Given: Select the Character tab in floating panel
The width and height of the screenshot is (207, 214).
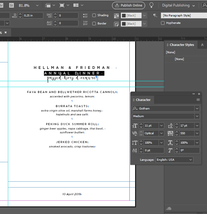Looking at the screenshot, I should (x=143, y=100).
